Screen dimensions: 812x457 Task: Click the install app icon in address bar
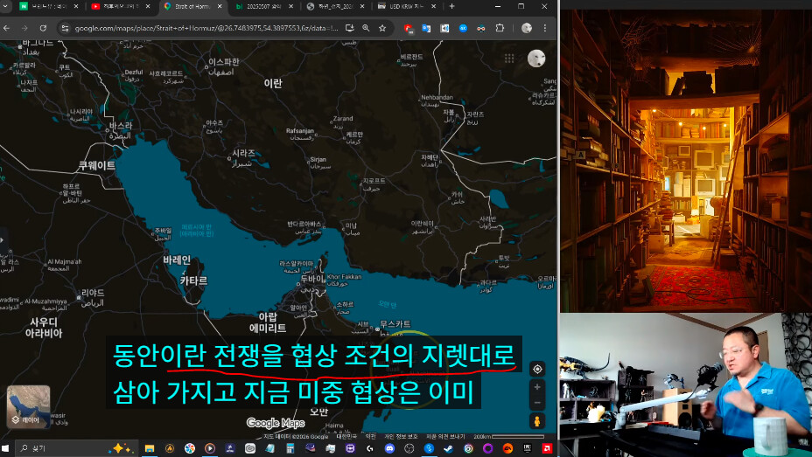pyautogui.click(x=349, y=28)
